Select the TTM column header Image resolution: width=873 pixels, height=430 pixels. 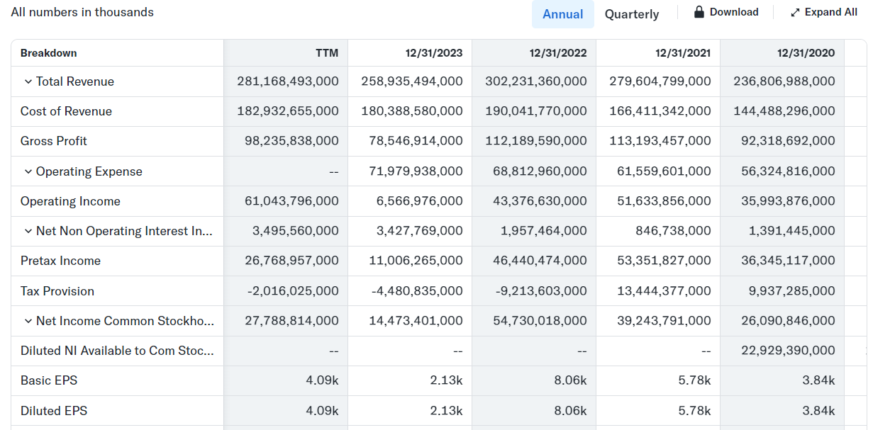coord(327,53)
